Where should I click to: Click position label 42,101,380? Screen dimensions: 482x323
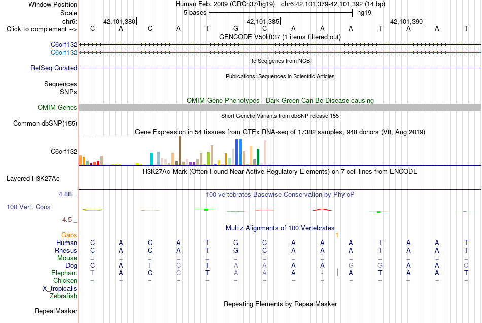(x=119, y=21)
